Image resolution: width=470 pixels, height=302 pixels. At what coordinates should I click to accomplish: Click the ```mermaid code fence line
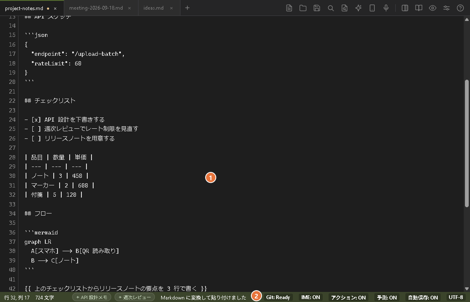point(41,232)
